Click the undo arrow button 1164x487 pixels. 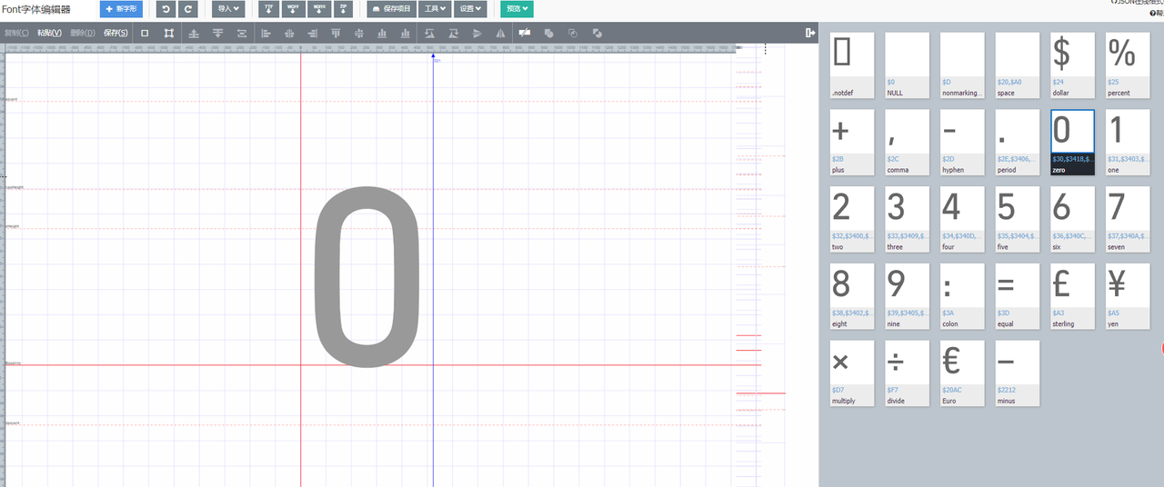tap(166, 9)
